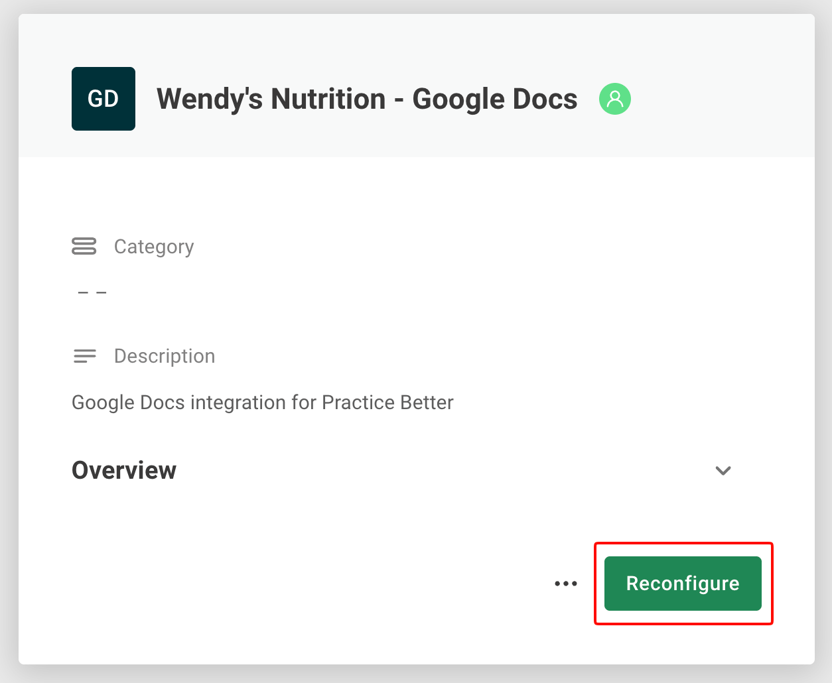Click "Practice Better" in the description
Viewport: 832px width, 683px height.
(387, 403)
